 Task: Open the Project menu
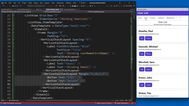24,3
